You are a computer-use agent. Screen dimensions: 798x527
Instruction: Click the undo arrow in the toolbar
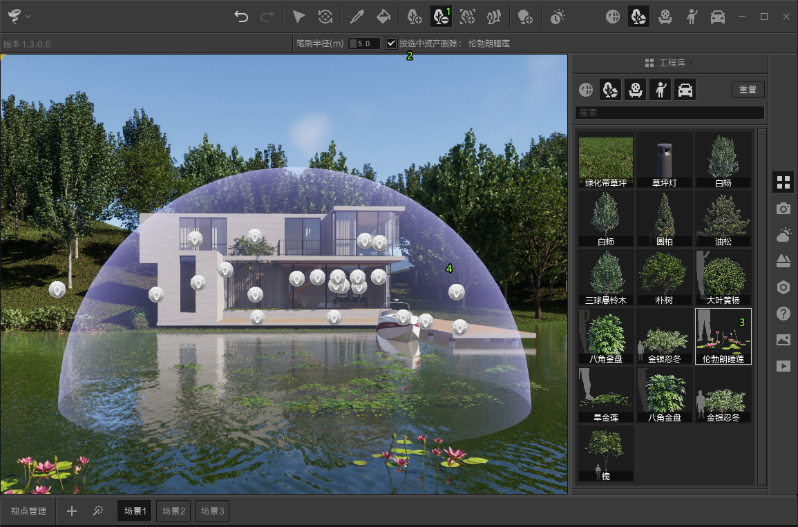tap(241, 17)
